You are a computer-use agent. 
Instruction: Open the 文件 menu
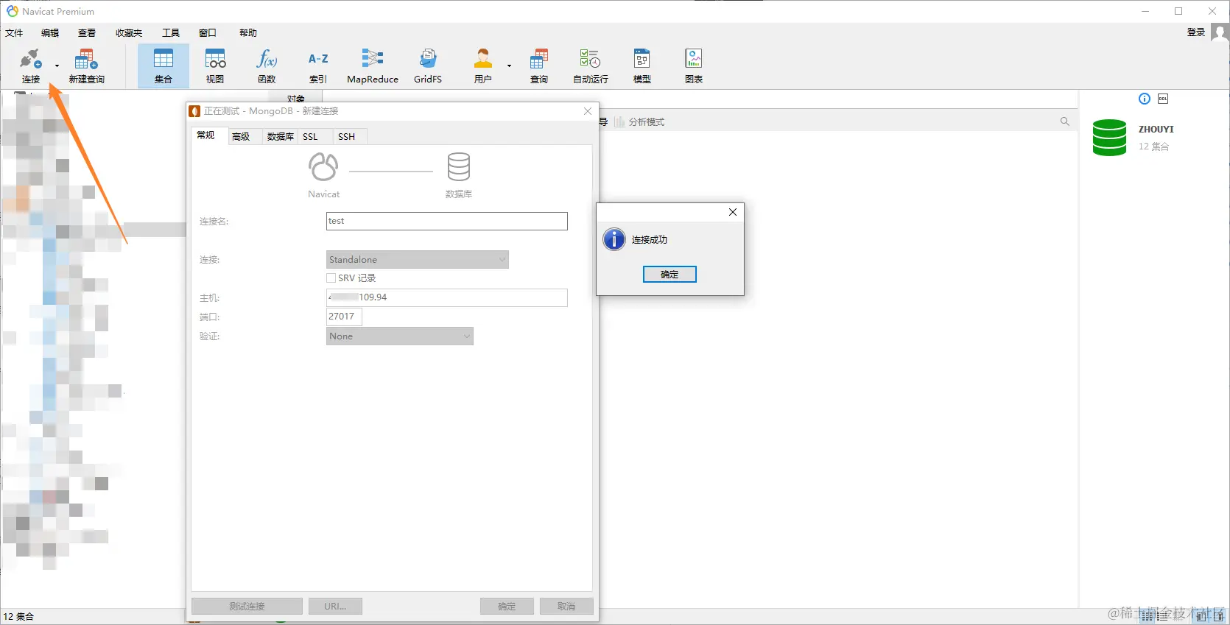[14, 33]
